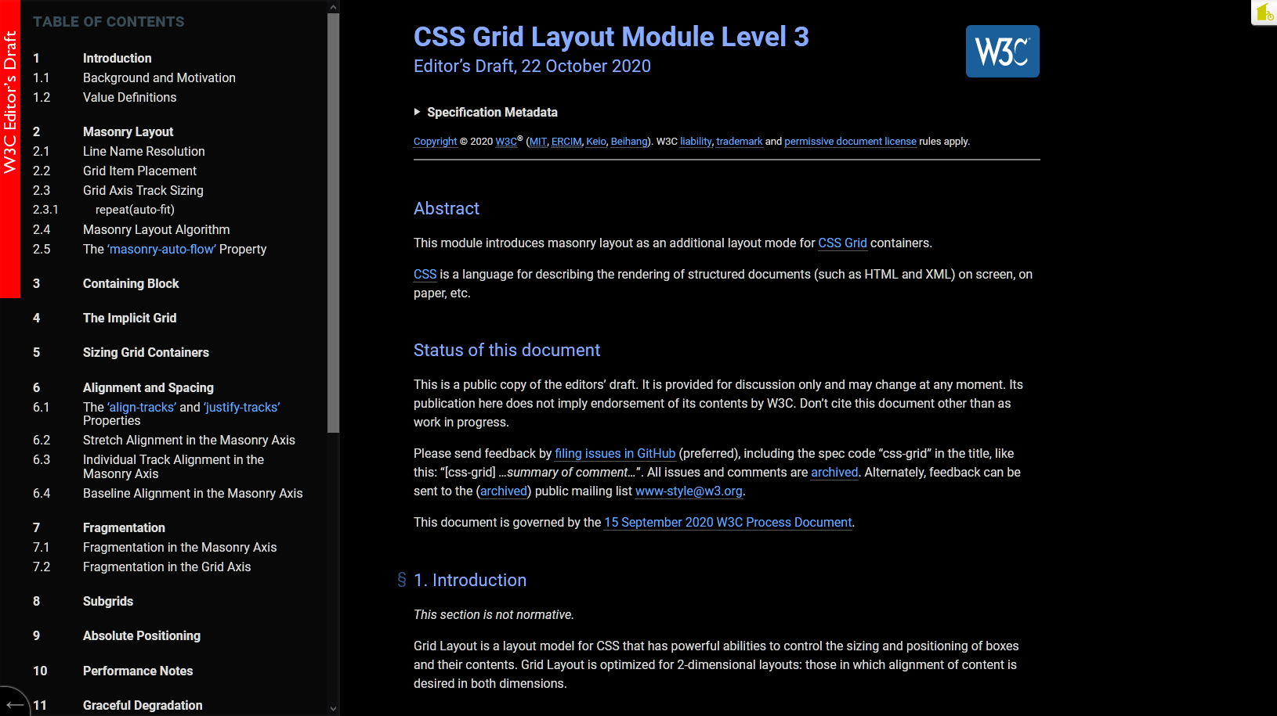Click the 'align-tracks' link in the contents
The height and width of the screenshot is (716, 1277).
[141, 407]
